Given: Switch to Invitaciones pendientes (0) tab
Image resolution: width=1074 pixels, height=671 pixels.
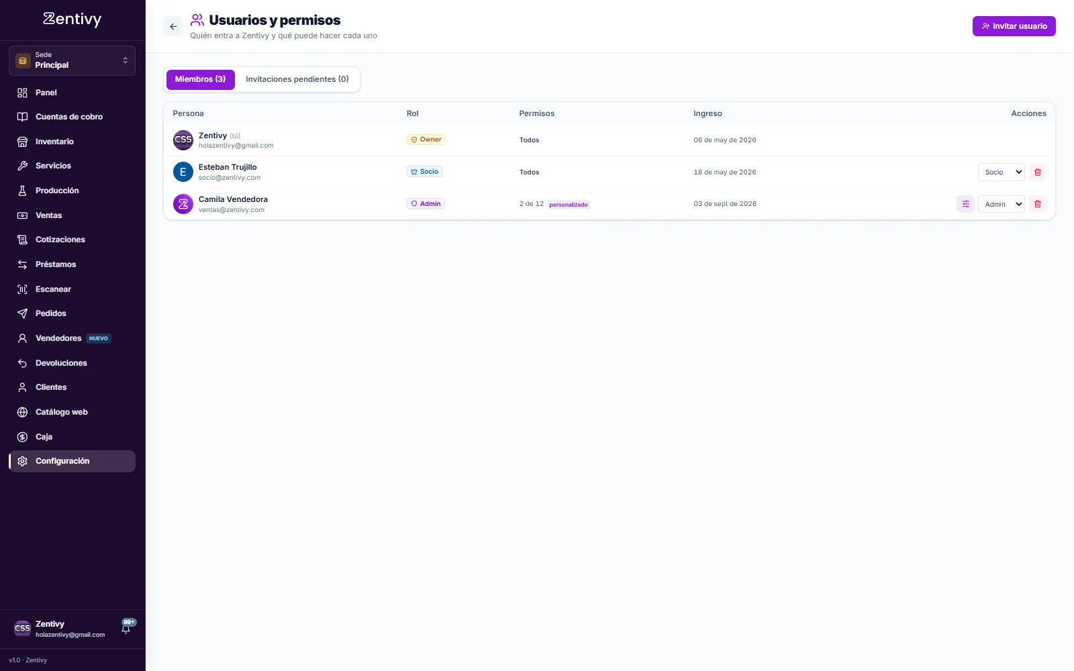Looking at the screenshot, I should click(x=297, y=79).
